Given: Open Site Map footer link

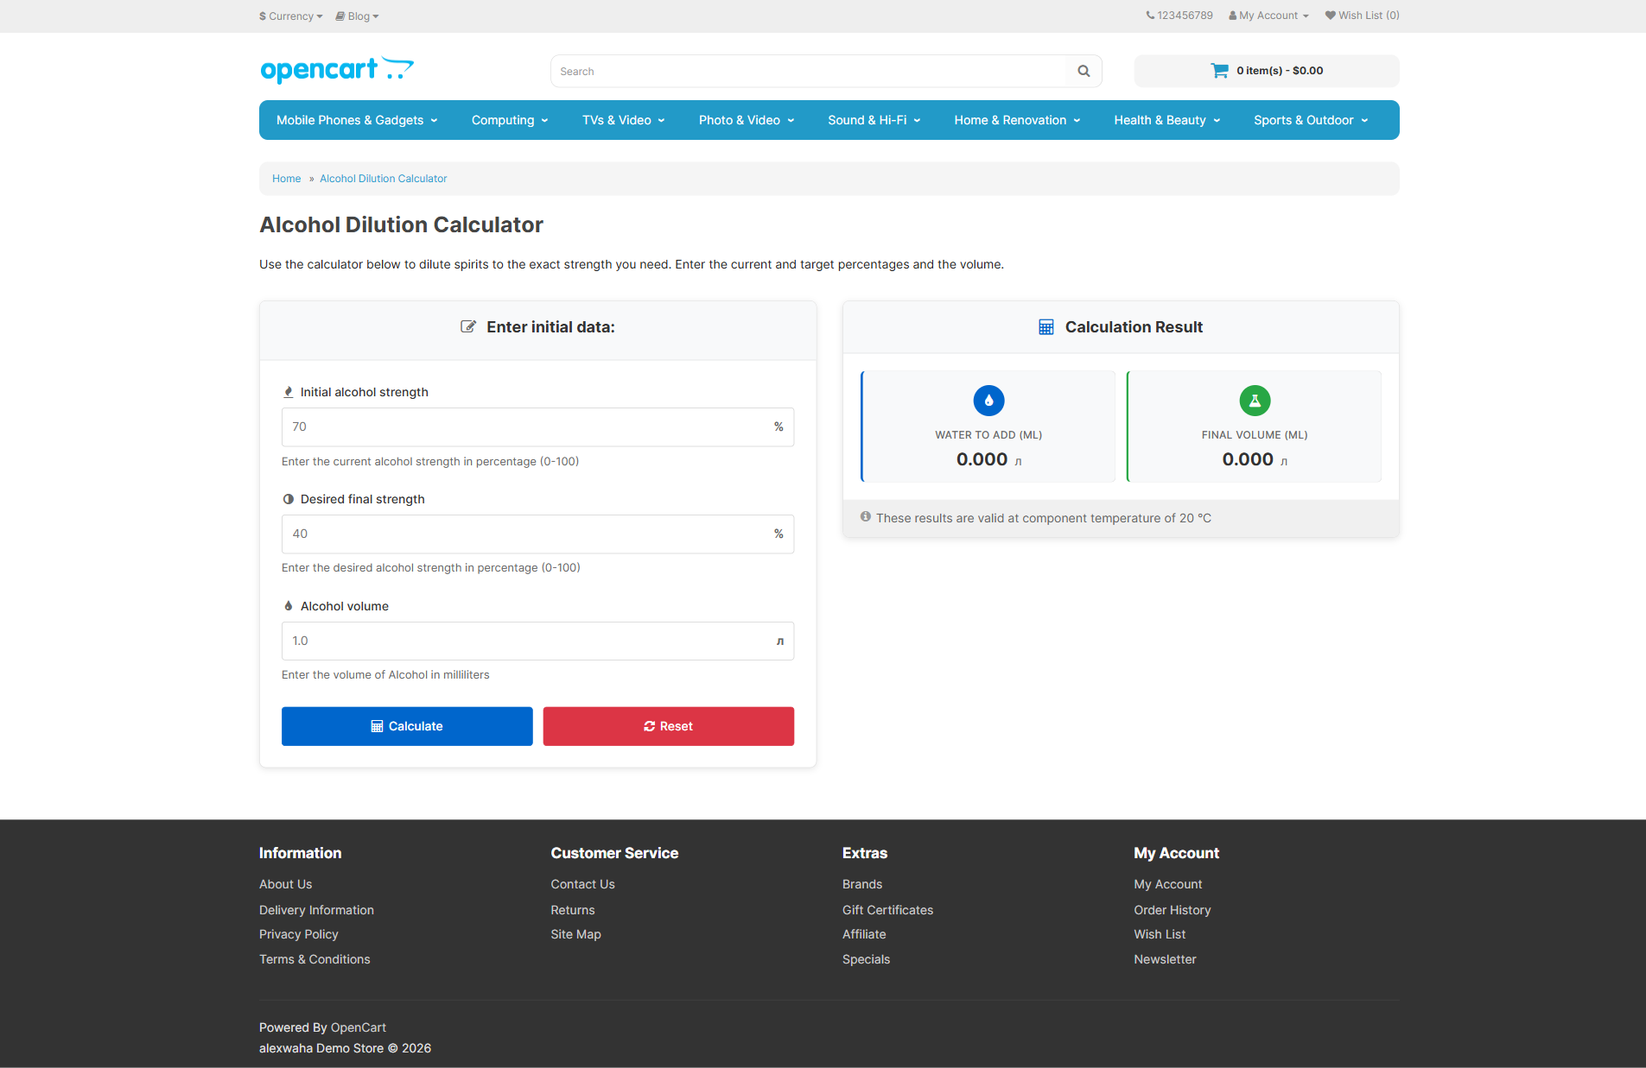Looking at the screenshot, I should [576, 934].
